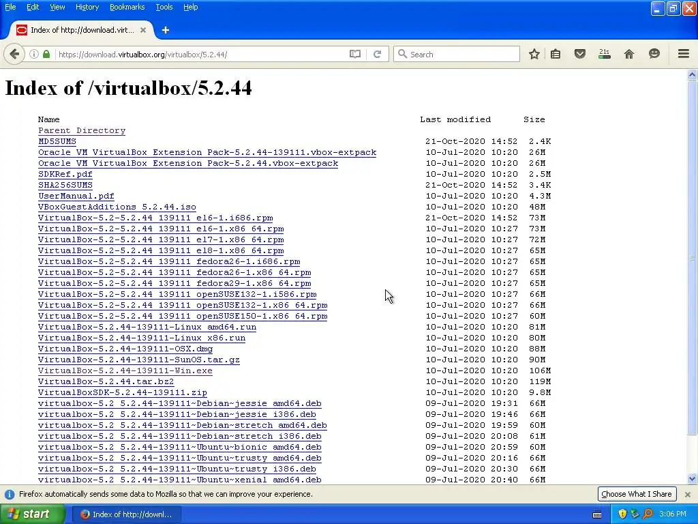The width and height of the screenshot is (698, 524).
Task: Open the Edit menu
Action: click(33, 7)
